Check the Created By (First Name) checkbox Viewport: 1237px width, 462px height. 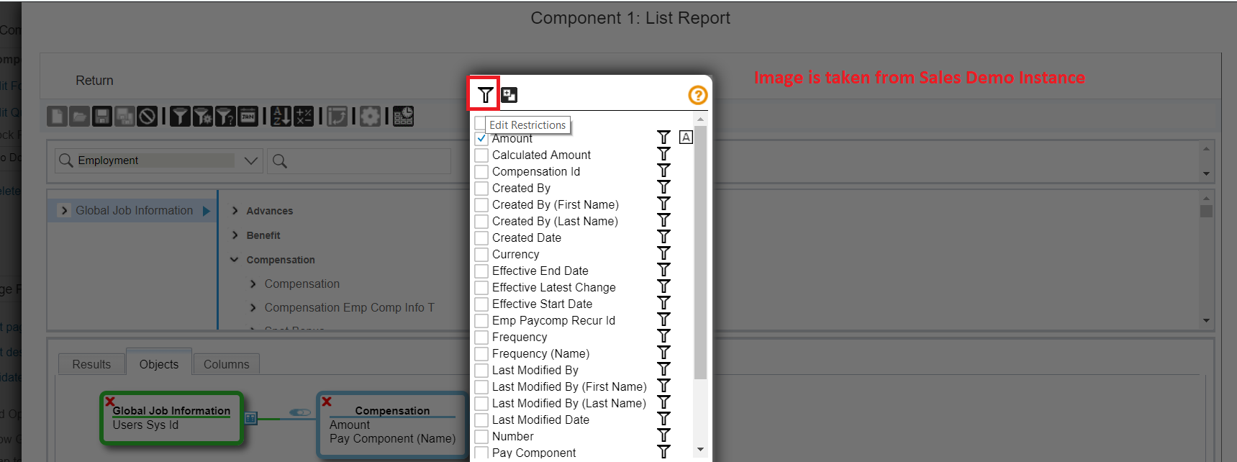[481, 204]
